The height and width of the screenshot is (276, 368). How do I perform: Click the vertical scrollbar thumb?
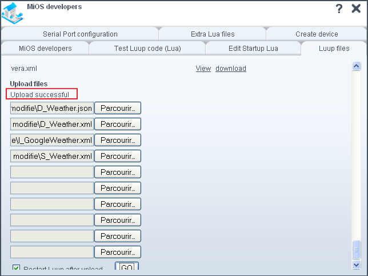coord(356,250)
